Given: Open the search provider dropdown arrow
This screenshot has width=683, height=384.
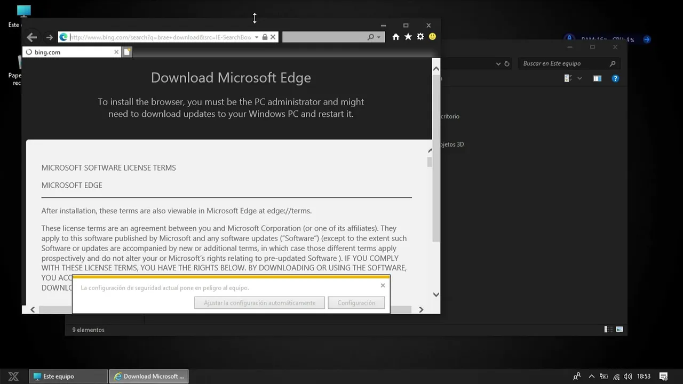Looking at the screenshot, I should pyautogui.click(x=379, y=37).
